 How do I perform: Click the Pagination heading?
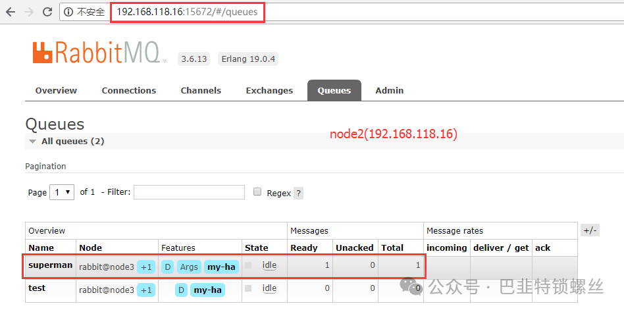(x=46, y=167)
